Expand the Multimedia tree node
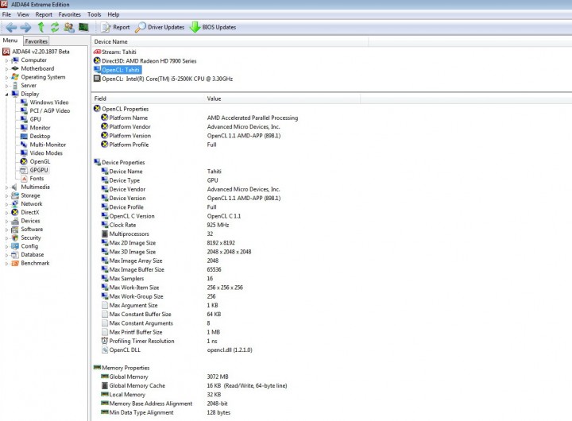The image size is (572, 421). (x=6, y=187)
